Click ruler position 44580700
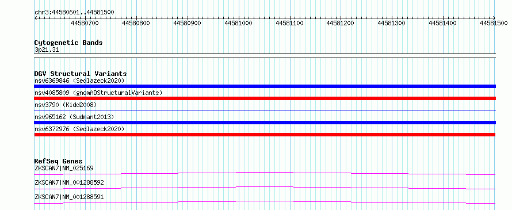The width and height of the screenshot is (512, 210). coord(85,23)
